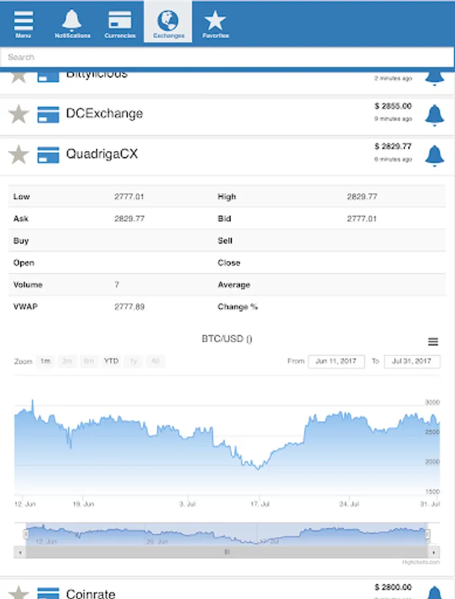
Task: Click the Bitcoin price chart area
Action: click(227, 447)
